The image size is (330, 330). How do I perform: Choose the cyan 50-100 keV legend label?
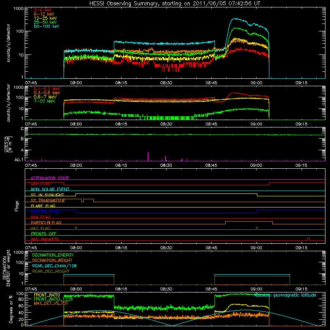[x=47, y=26]
